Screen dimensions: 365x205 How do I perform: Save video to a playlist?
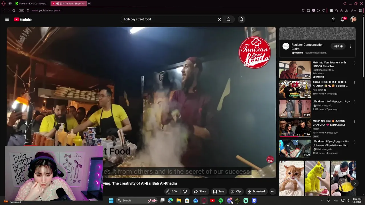point(219,191)
